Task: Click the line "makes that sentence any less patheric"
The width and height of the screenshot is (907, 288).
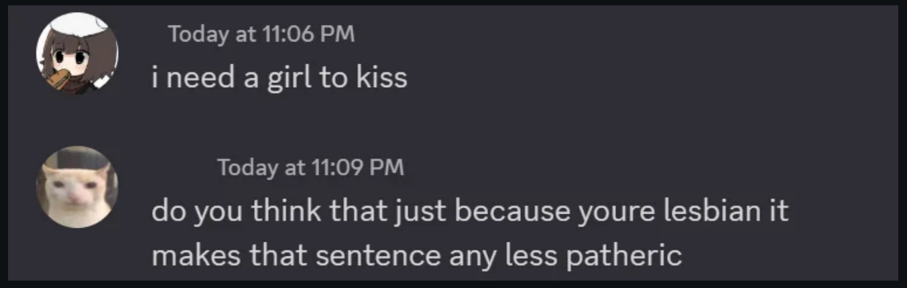Action: pos(416,255)
